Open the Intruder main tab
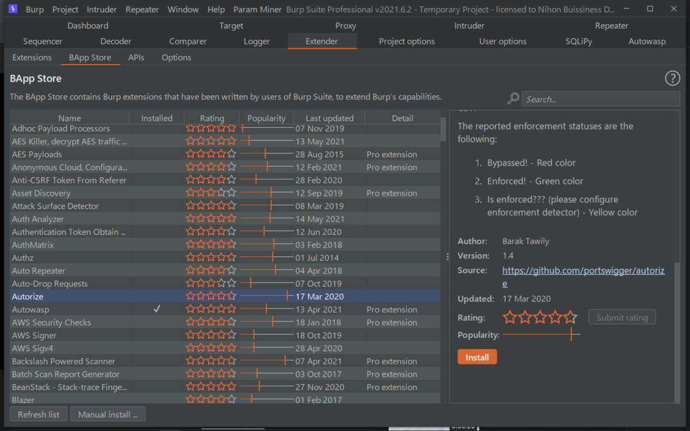 (469, 26)
